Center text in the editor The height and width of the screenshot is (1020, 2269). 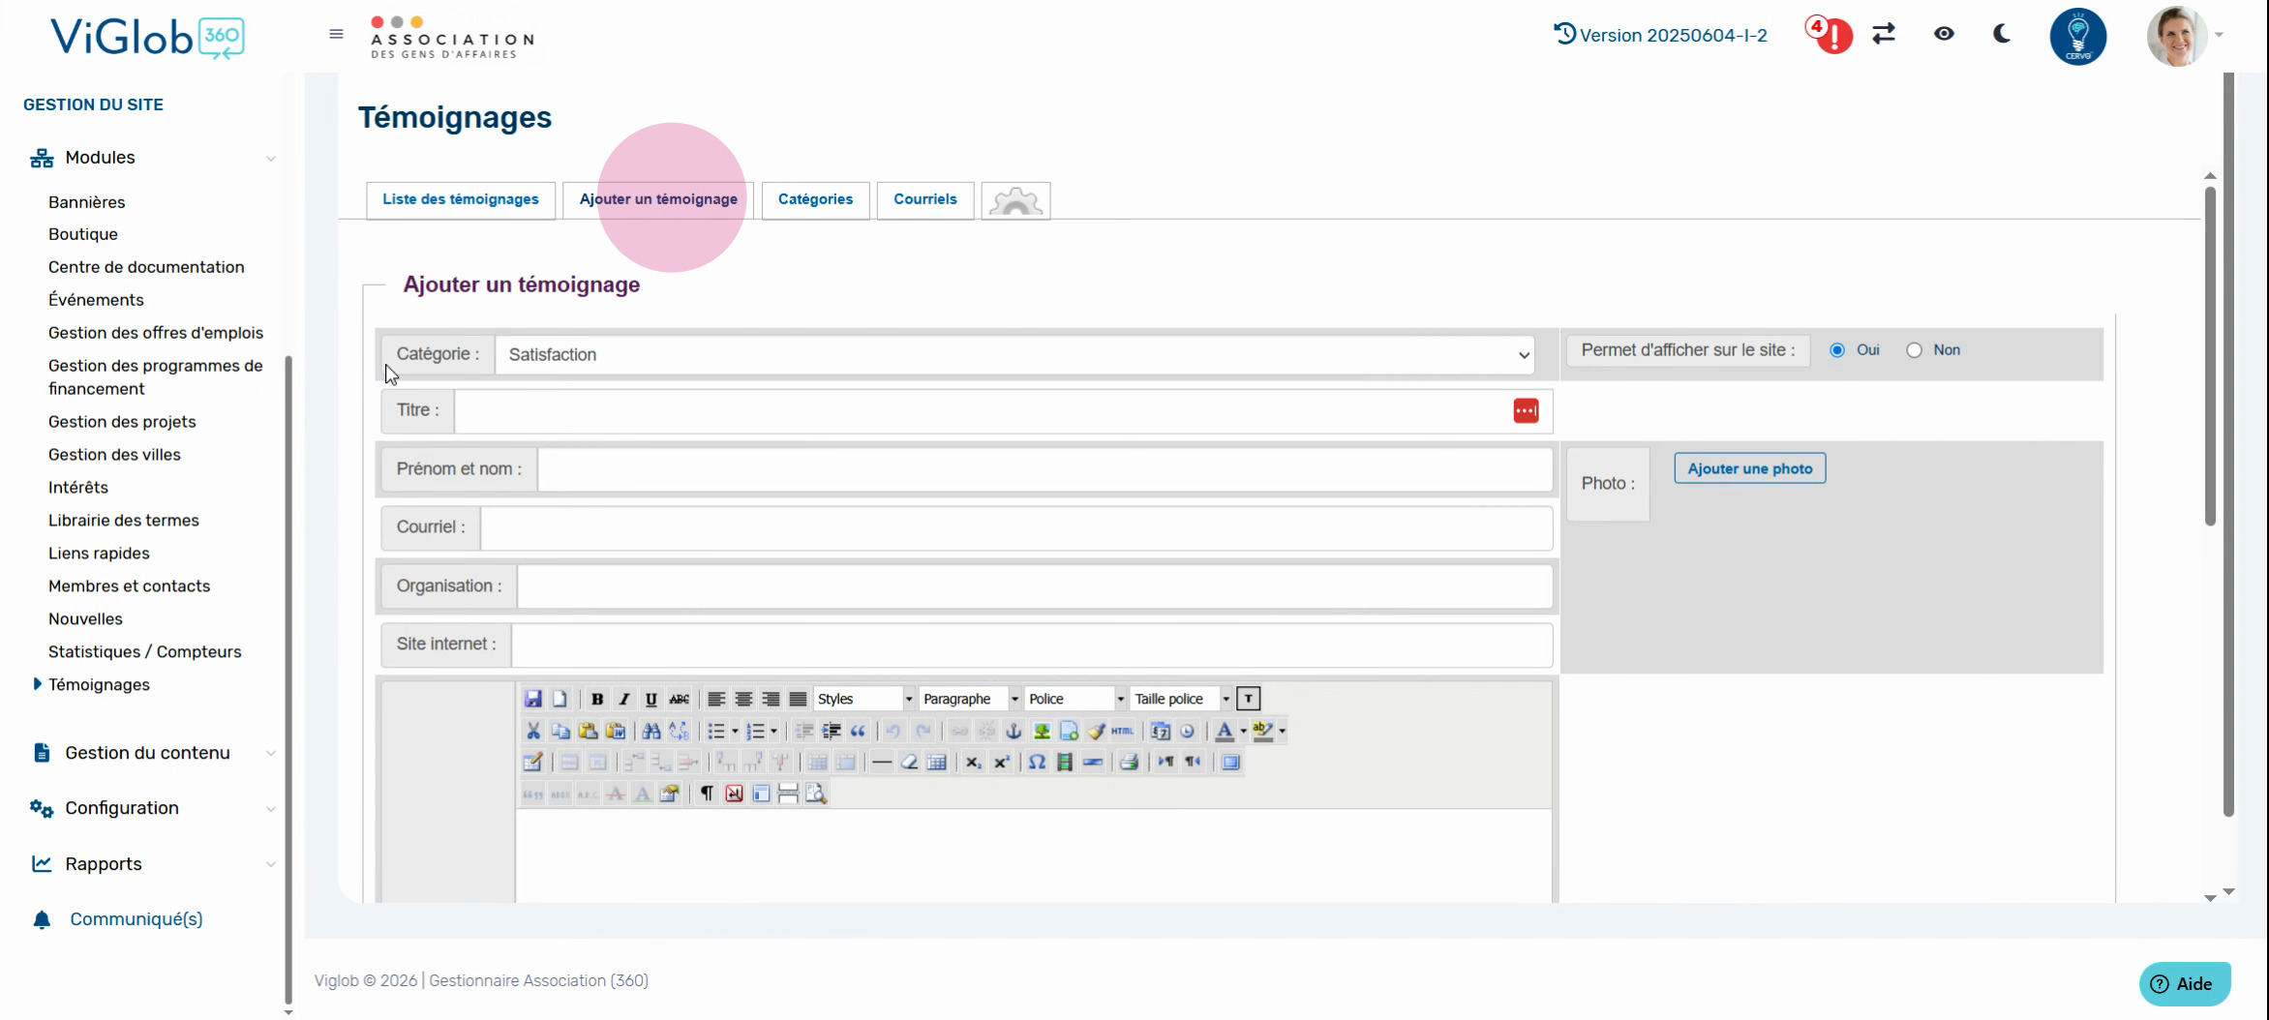pos(743,699)
